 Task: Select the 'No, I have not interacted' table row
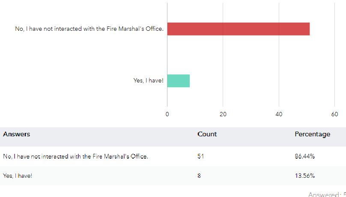(75, 156)
